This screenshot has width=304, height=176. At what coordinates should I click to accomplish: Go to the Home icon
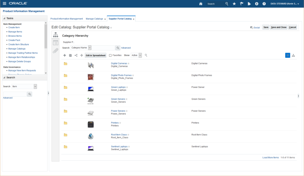tap(201, 4)
